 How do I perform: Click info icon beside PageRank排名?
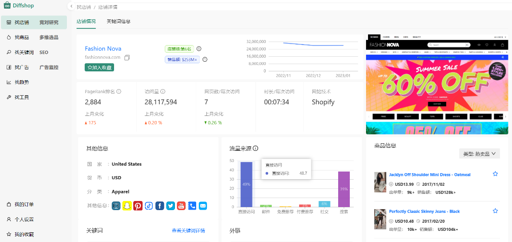coord(119,92)
